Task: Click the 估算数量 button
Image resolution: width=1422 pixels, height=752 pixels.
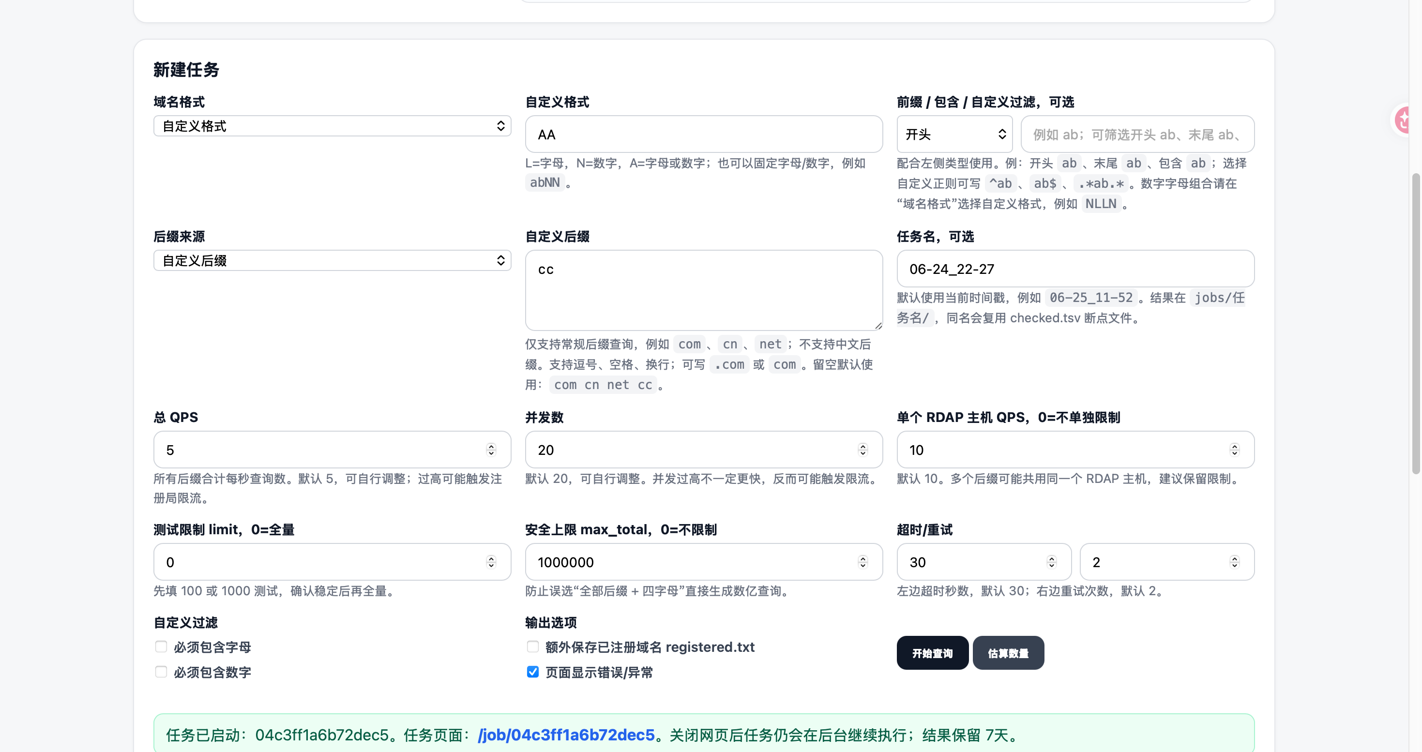Action: [x=1008, y=653]
